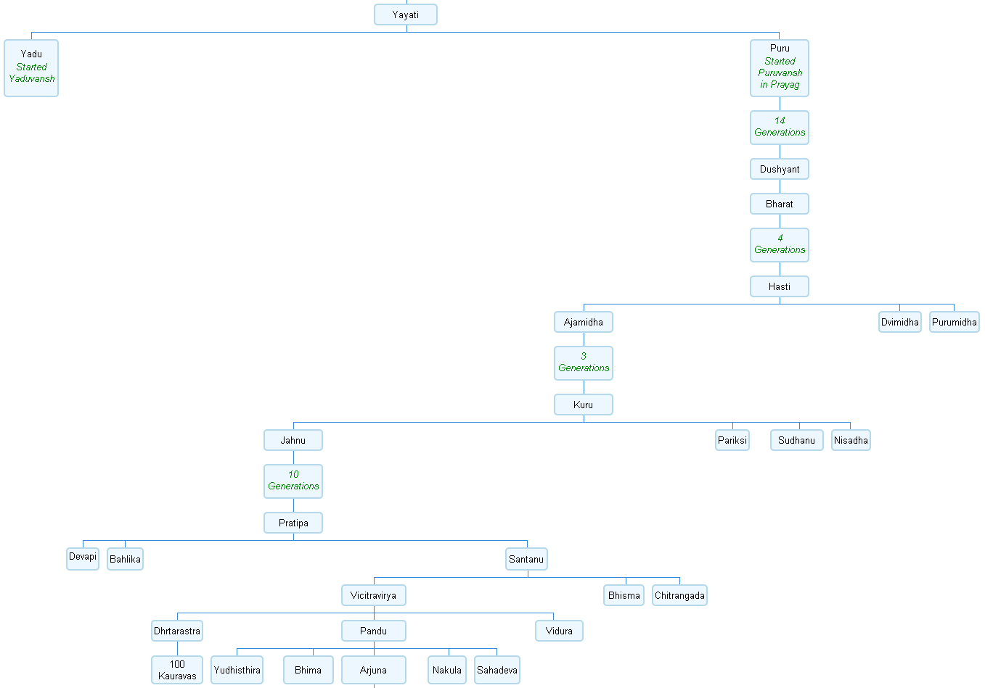Select the Arjuna node
Viewport: 985px width, 688px height.
tap(373, 669)
